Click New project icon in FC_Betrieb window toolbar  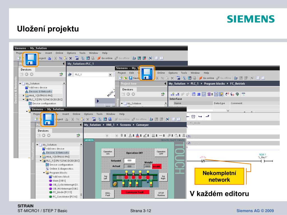[x=121, y=78]
